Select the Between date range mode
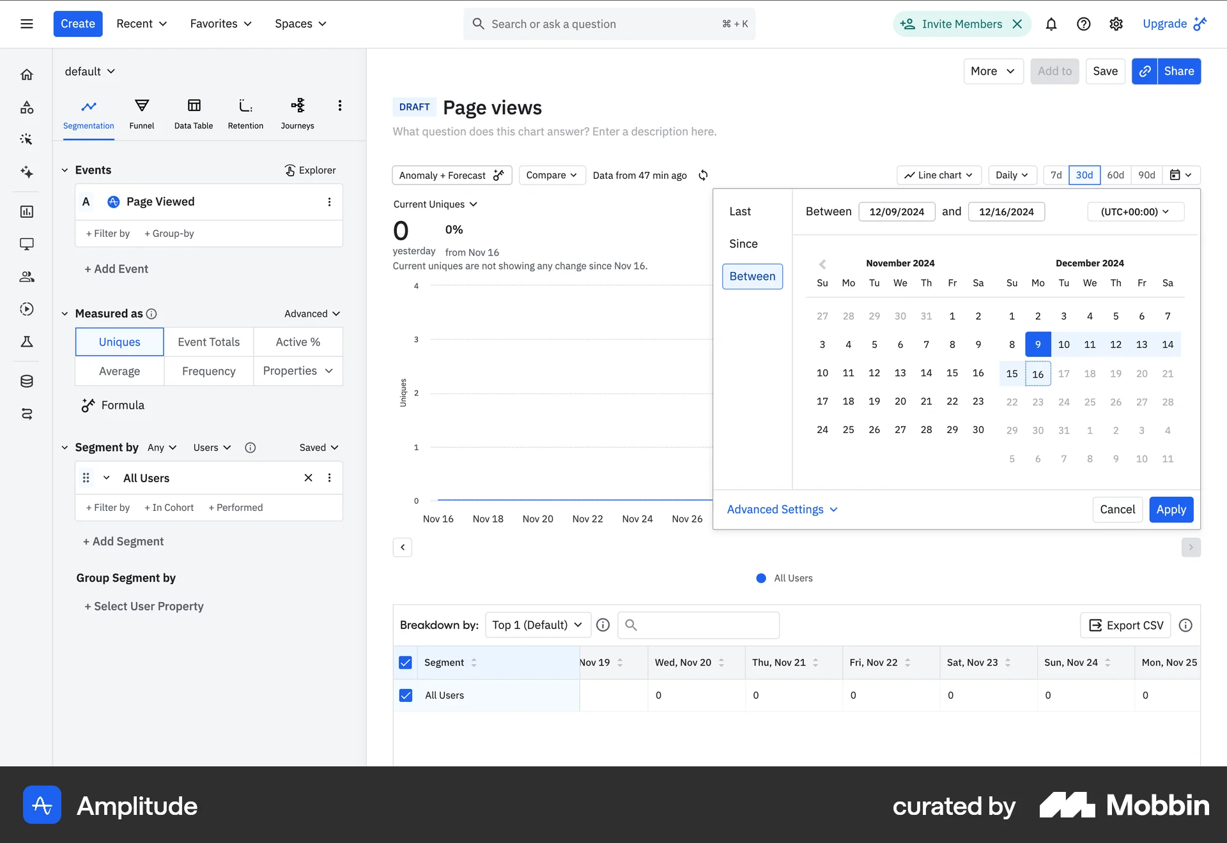Image resolution: width=1227 pixels, height=843 pixels. tap(752, 276)
